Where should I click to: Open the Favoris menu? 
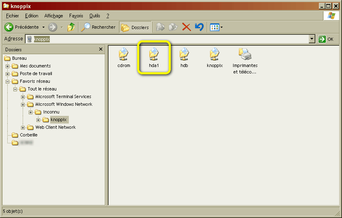pyautogui.click(x=76, y=16)
